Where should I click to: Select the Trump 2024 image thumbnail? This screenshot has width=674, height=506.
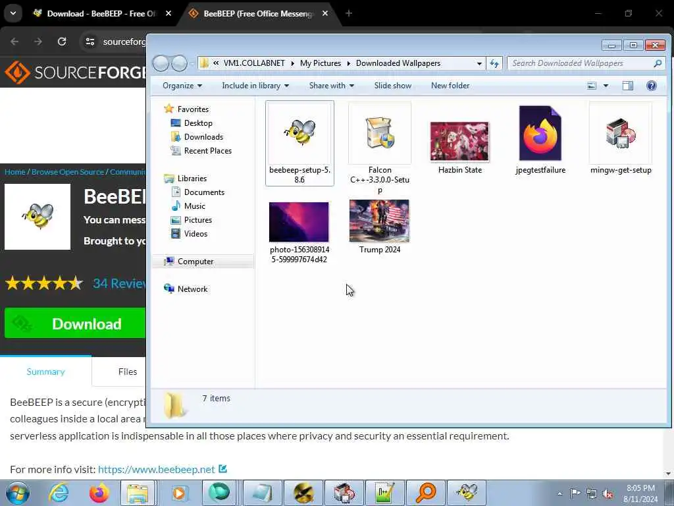(380, 221)
